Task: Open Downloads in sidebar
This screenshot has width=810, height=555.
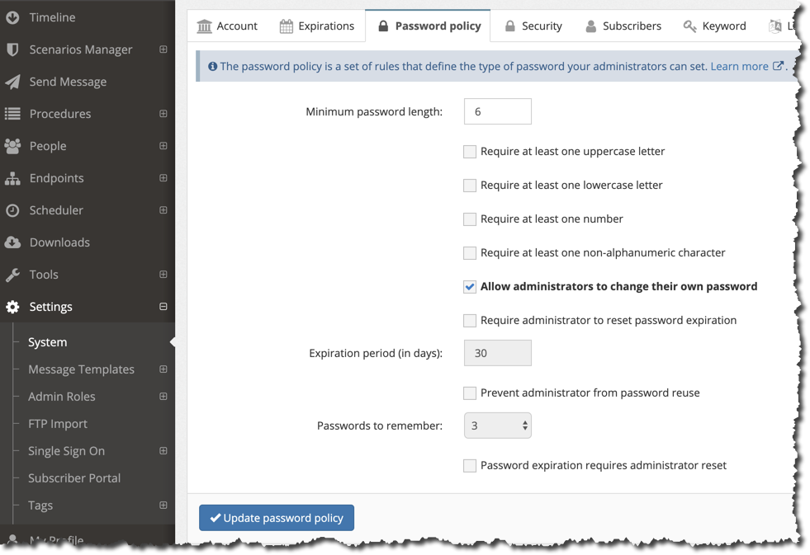Action: pos(59,242)
